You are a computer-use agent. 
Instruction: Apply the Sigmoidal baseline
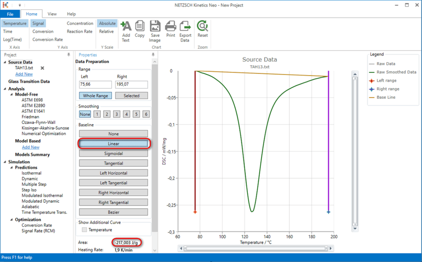(113, 153)
